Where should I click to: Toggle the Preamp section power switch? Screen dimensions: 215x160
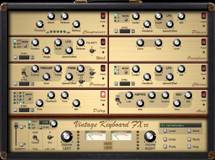click(103, 68)
